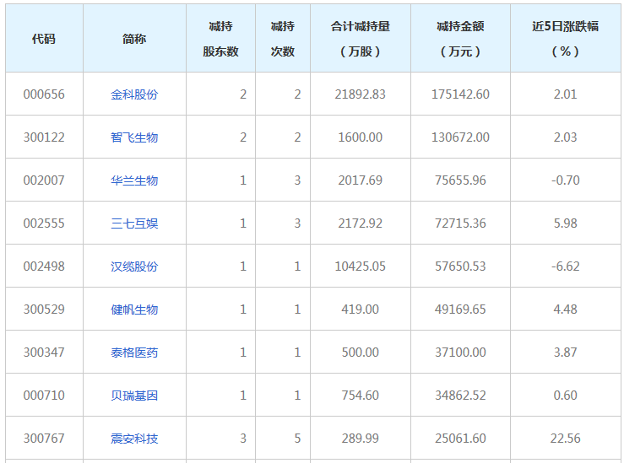The height and width of the screenshot is (463, 624).
Task: Select the 合计减持量（万股） header
Action: (360, 39)
